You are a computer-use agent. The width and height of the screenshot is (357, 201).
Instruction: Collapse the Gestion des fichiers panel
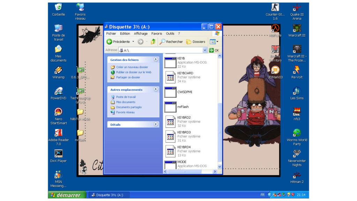tap(155, 60)
